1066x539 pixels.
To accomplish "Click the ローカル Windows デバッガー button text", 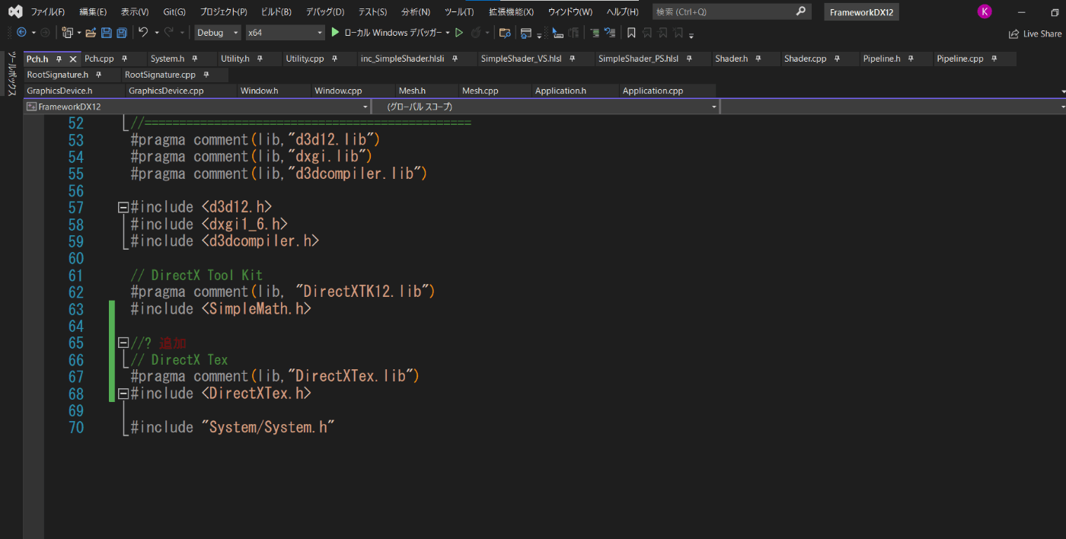I will [393, 33].
